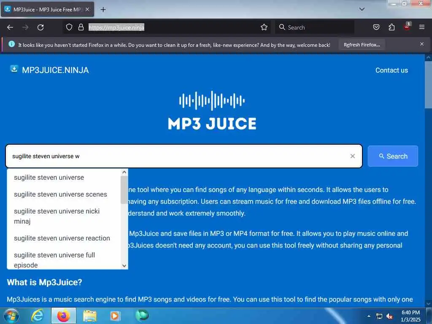432x324 pixels.
Task: Open the Windows Start menu
Action: click(x=11, y=316)
